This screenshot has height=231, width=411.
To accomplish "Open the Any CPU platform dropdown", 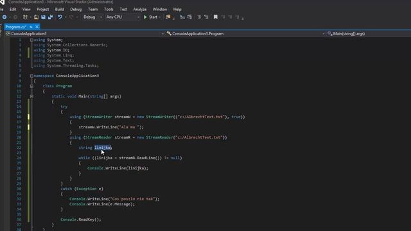I will (123, 17).
